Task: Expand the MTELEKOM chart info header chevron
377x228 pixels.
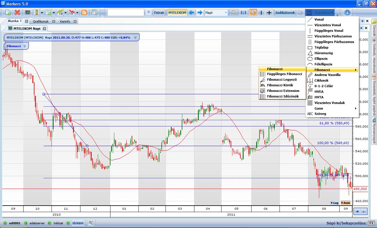Action: [x=135, y=38]
